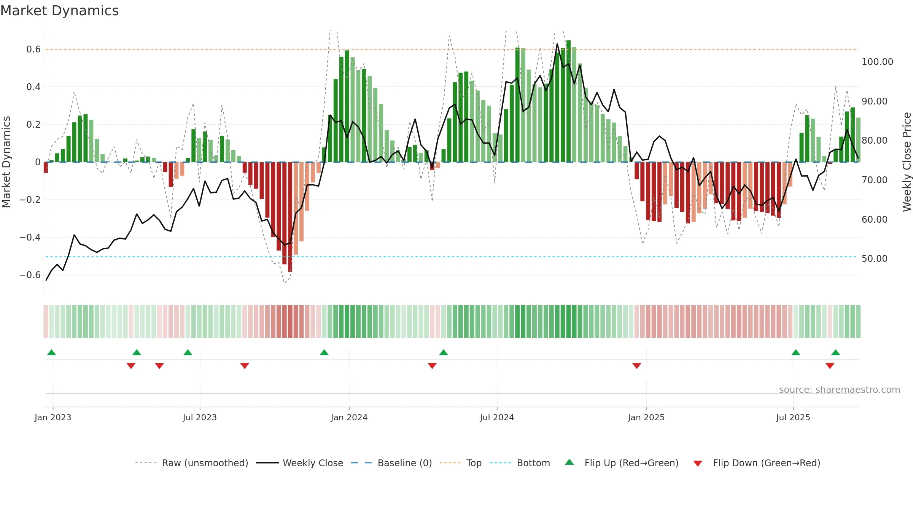Click the 0.2 left axis tick label

tap(33, 125)
